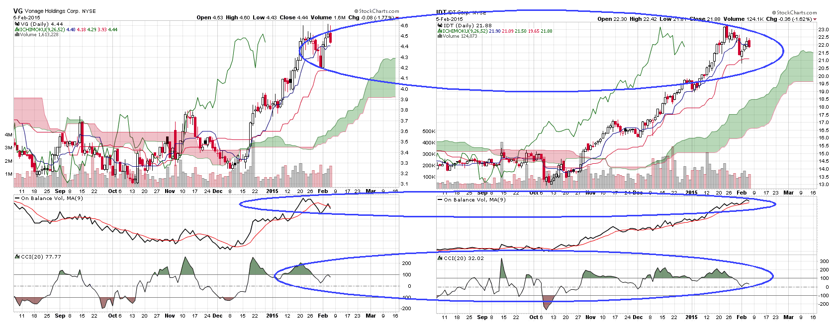The height and width of the screenshot is (327, 837).
Task: Click the Mar date label under IDT CCI panel
Action: (x=788, y=317)
